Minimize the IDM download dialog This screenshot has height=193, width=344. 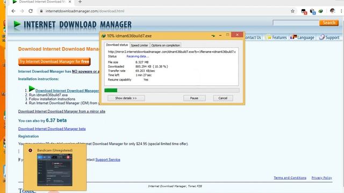click(x=220, y=35)
